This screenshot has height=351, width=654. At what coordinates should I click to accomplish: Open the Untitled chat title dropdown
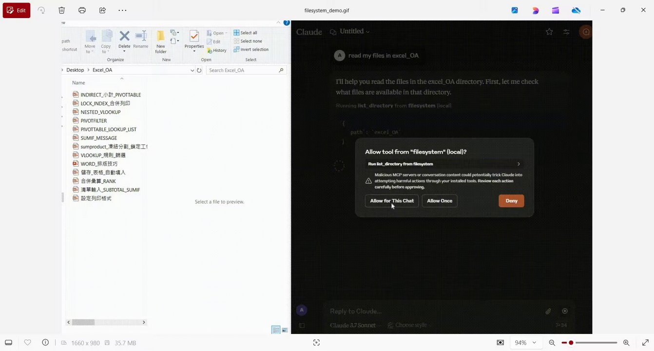click(354, 31)
